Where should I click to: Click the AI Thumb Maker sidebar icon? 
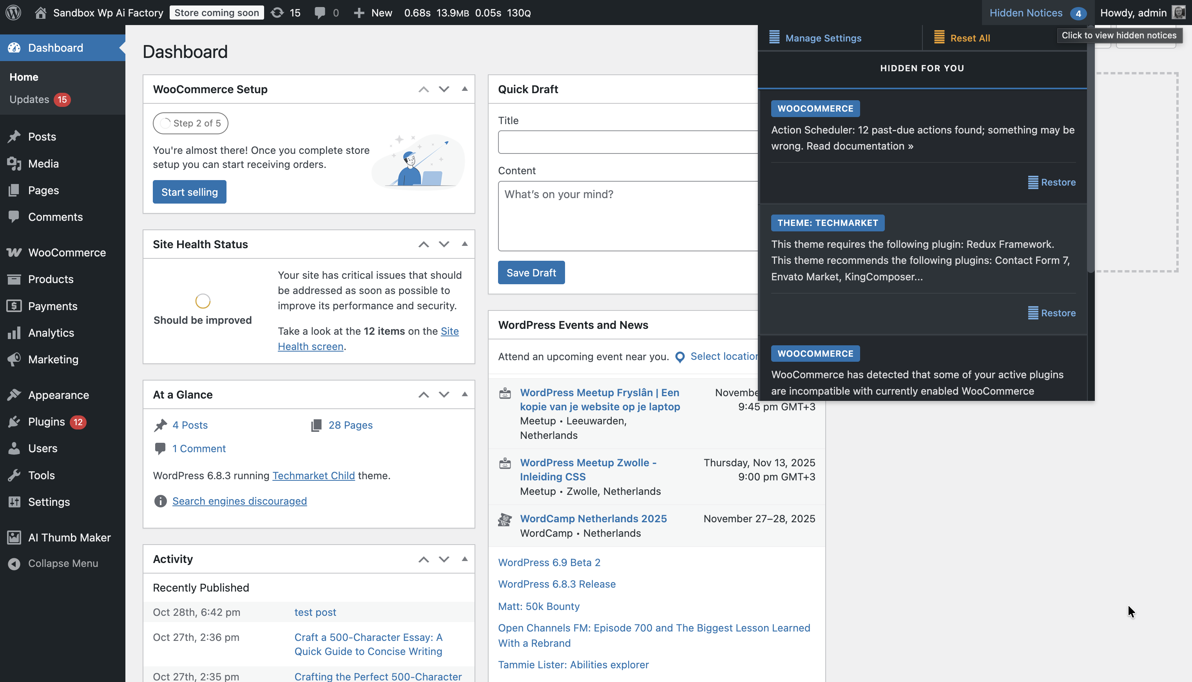click(14, 537)
